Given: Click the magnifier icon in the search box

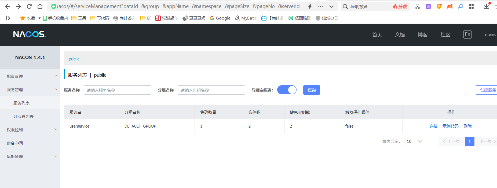Looking at the screenshot, I should point(345,6).
